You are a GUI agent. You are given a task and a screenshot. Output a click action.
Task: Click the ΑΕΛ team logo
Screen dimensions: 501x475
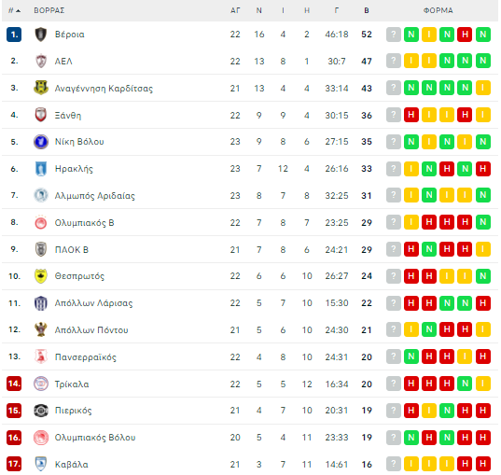point(41,61)
